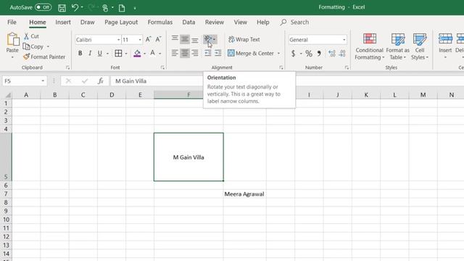Open the Number format dialog launcher

[347, 67]
